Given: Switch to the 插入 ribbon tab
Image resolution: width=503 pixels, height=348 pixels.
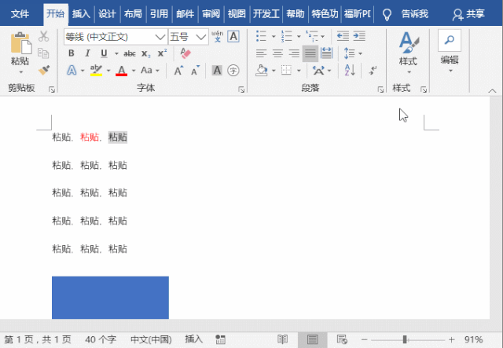Looking at the screenshot, I should tap(81, 13).
